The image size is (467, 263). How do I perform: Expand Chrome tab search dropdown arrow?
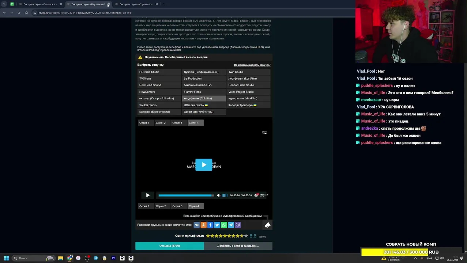(4, 4)
